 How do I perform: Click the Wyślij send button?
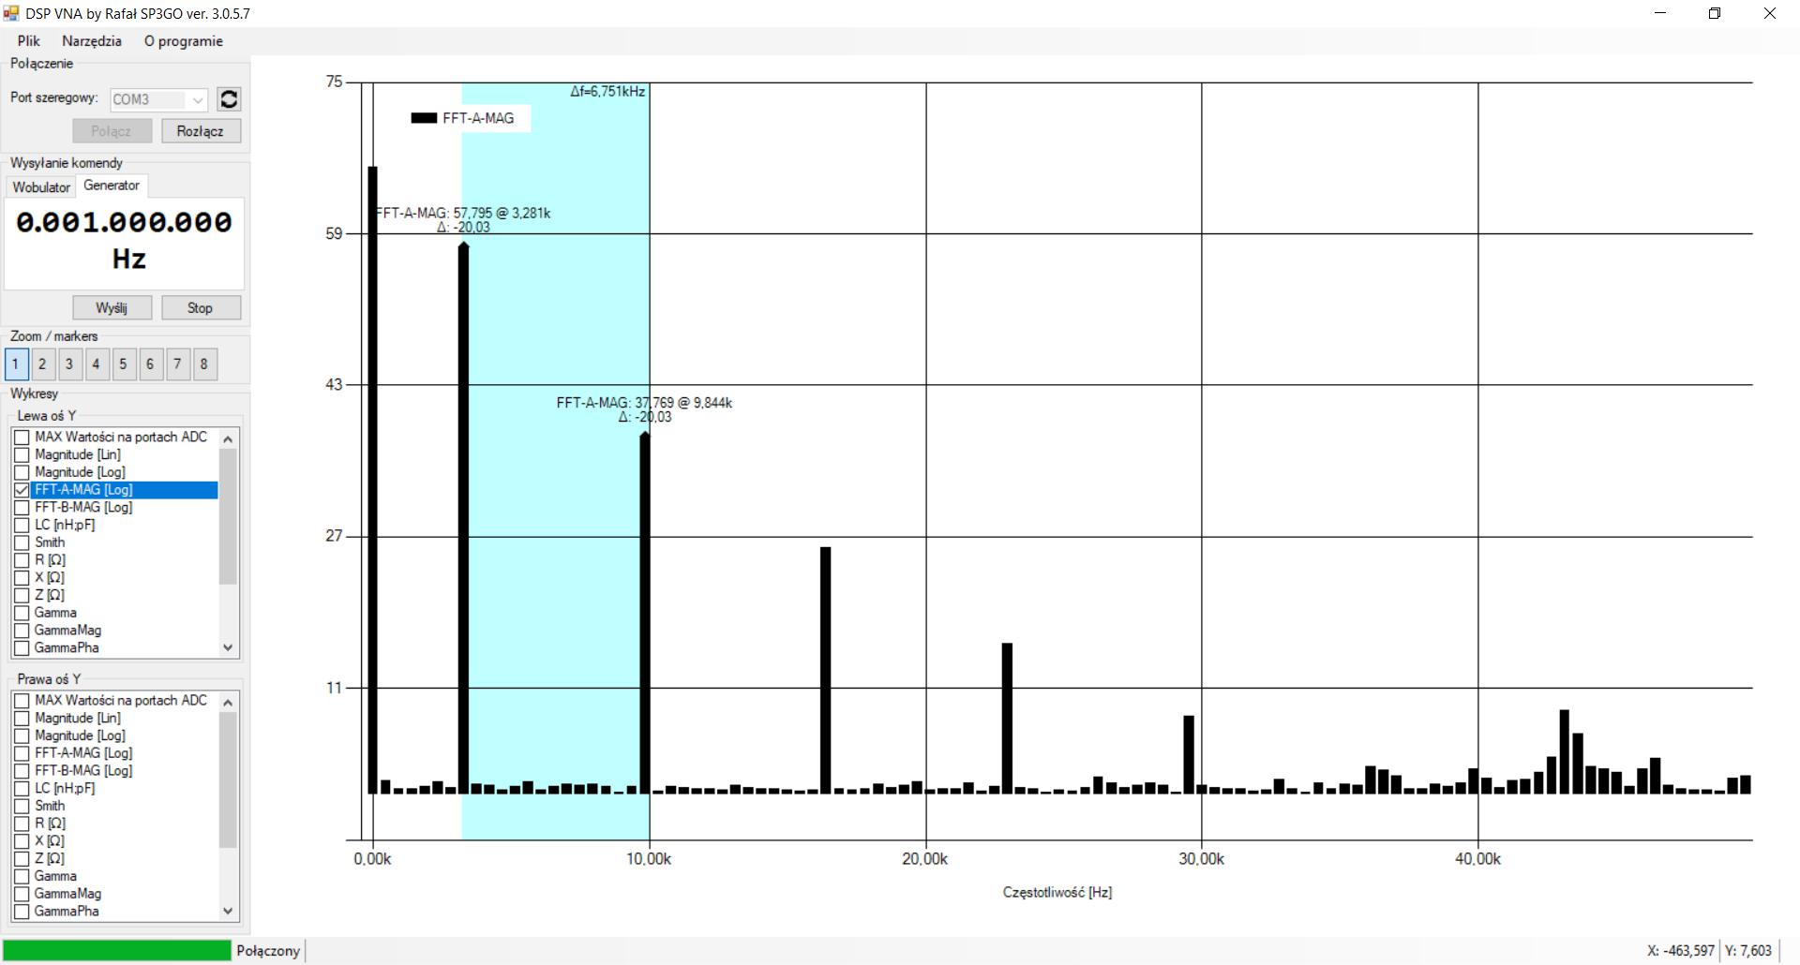pos(112,308)
